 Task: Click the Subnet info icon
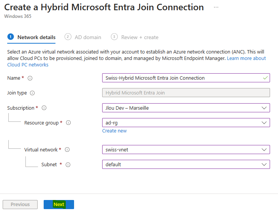click(x=68, y=165)
